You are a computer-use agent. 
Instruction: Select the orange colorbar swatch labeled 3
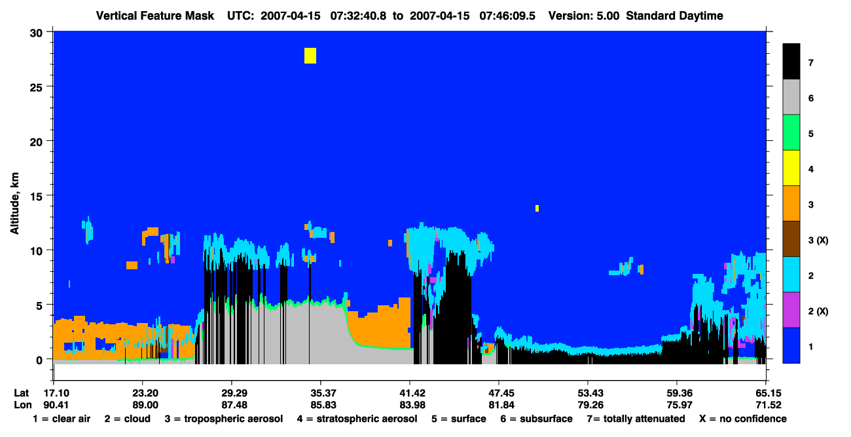[x=791, y=203]
